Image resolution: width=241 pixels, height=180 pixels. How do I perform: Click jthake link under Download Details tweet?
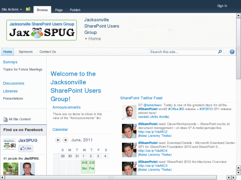tap(155, 155)
